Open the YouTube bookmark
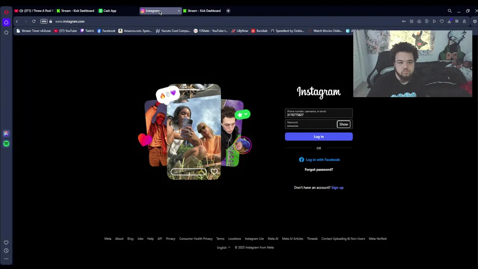478x269 pixels. coord(66,31)
